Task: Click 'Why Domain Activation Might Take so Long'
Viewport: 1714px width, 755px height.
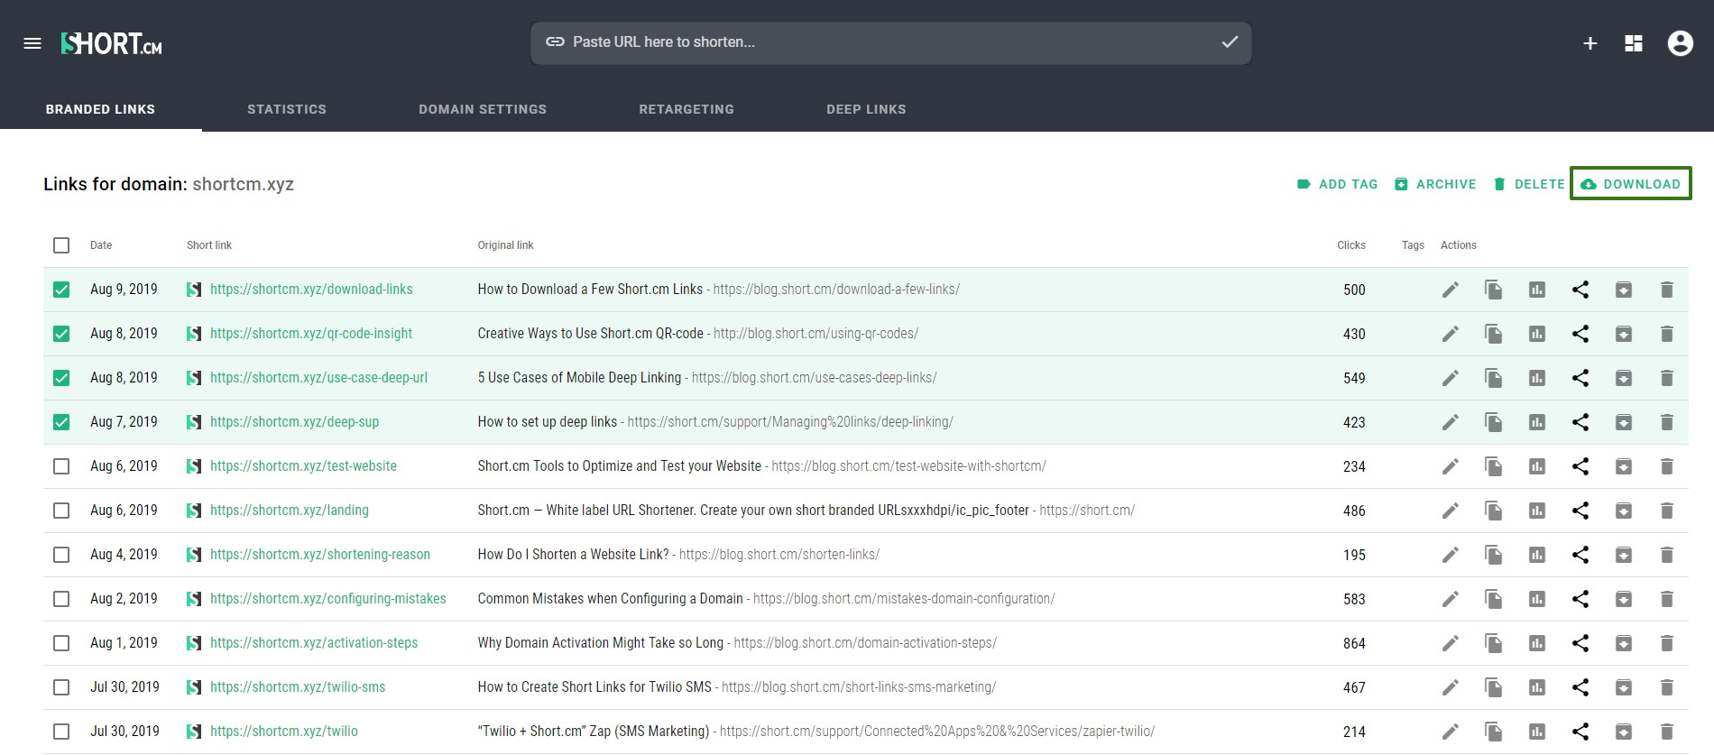Action: pos(601,643)
